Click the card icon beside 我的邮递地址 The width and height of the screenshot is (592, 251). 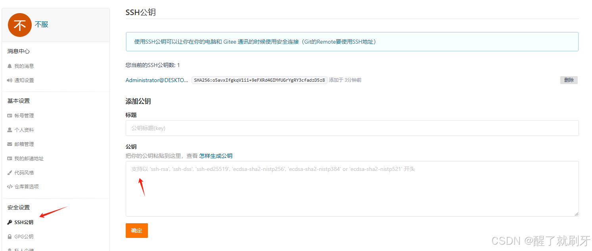(10, 159)
